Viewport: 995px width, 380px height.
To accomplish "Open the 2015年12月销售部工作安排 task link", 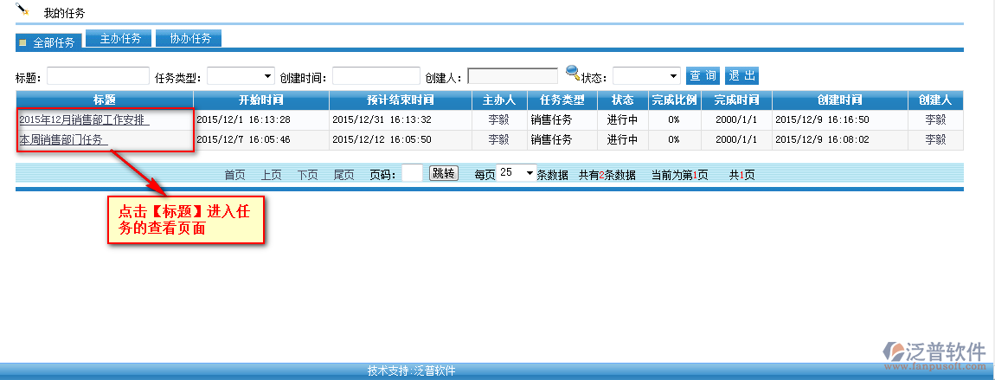I will point(83,119).
